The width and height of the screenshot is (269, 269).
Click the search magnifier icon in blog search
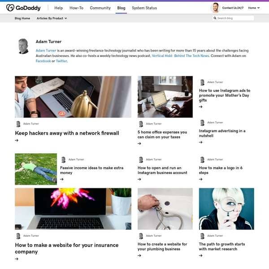(x=215, y=18)
